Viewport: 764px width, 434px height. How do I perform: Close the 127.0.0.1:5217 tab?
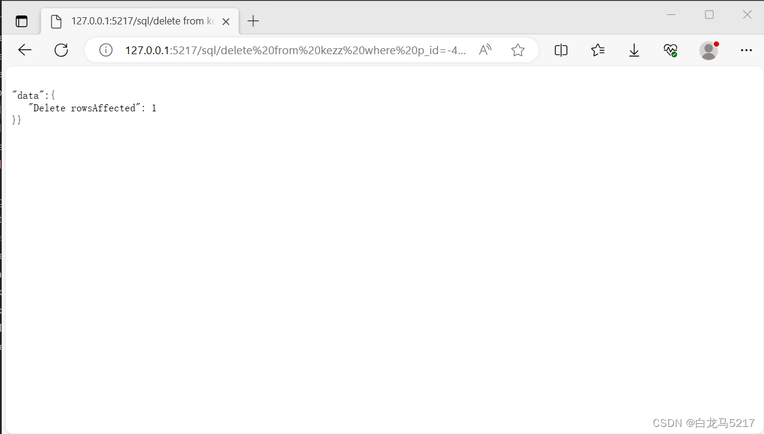point(226,21)
